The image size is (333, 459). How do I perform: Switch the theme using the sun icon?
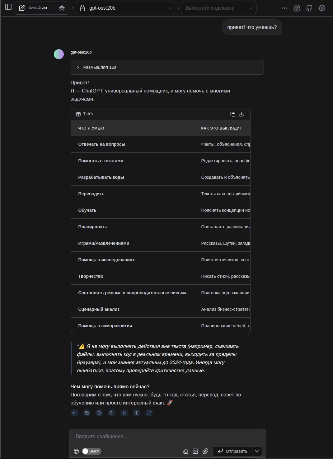(x=322, y=8)
